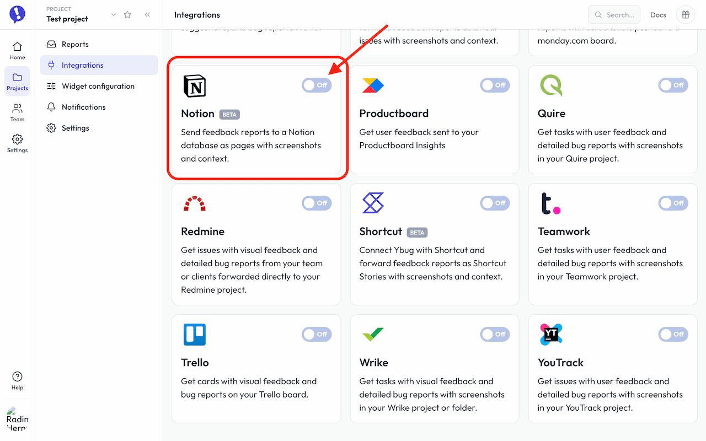Expand the Test project dropdown chevron

click(114, 15)
